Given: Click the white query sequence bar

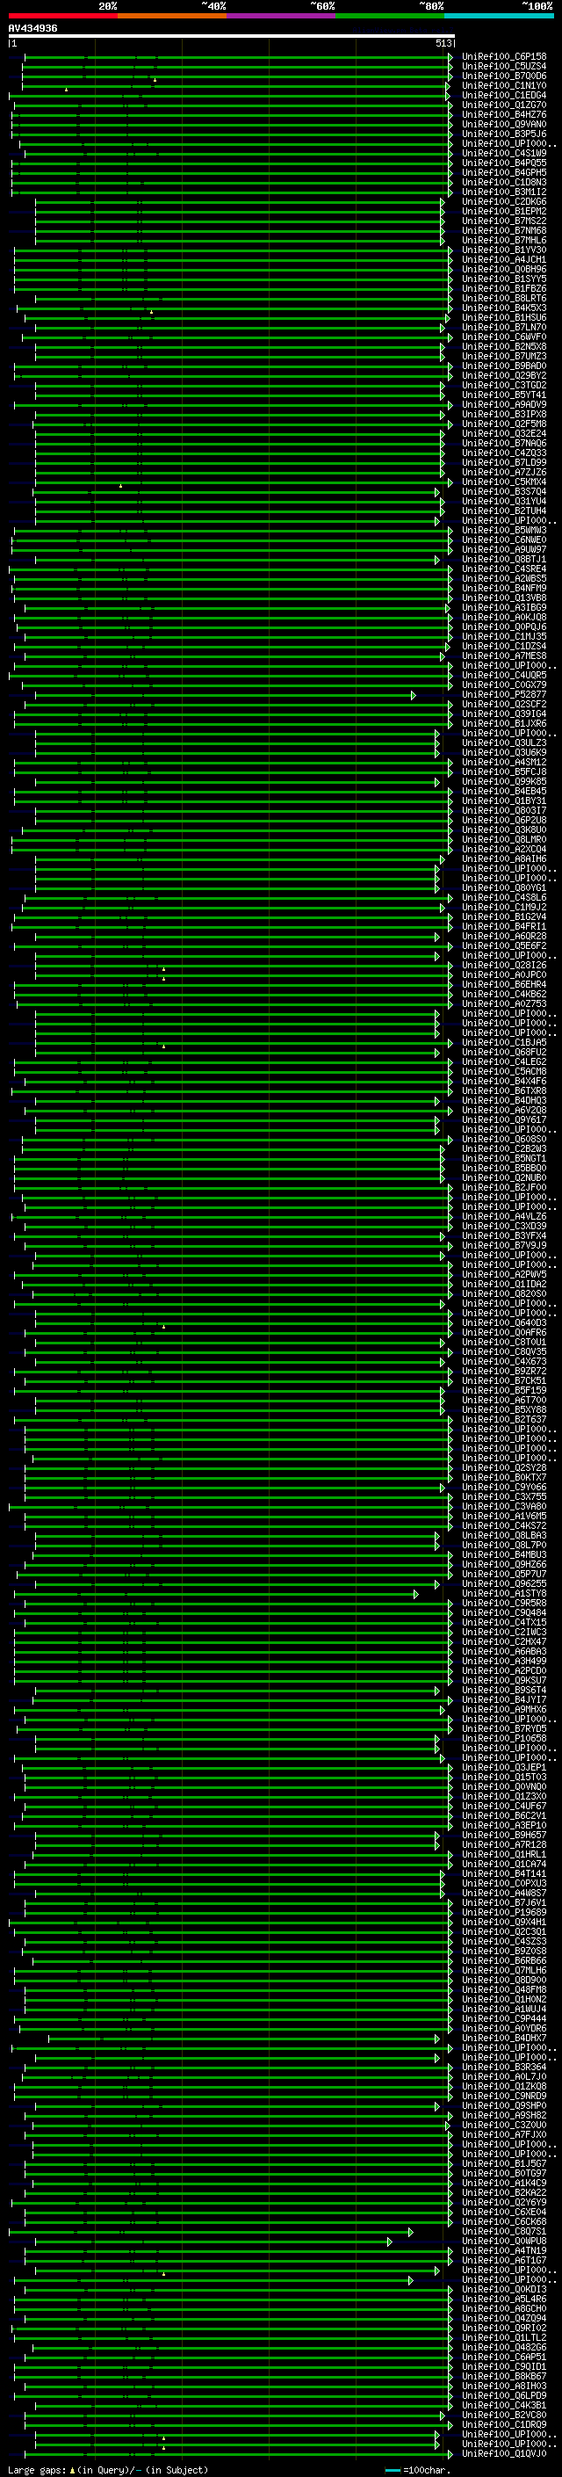Looking at the screenshot, I should point(232,37).
